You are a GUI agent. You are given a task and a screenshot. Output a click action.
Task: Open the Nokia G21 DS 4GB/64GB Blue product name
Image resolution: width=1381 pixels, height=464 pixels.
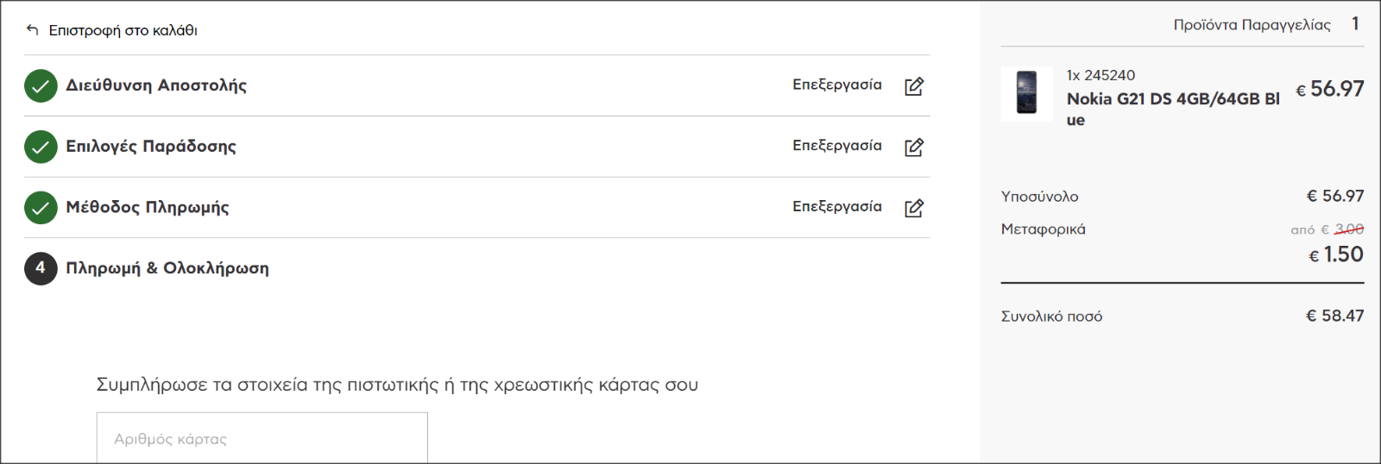(1173, 109)
